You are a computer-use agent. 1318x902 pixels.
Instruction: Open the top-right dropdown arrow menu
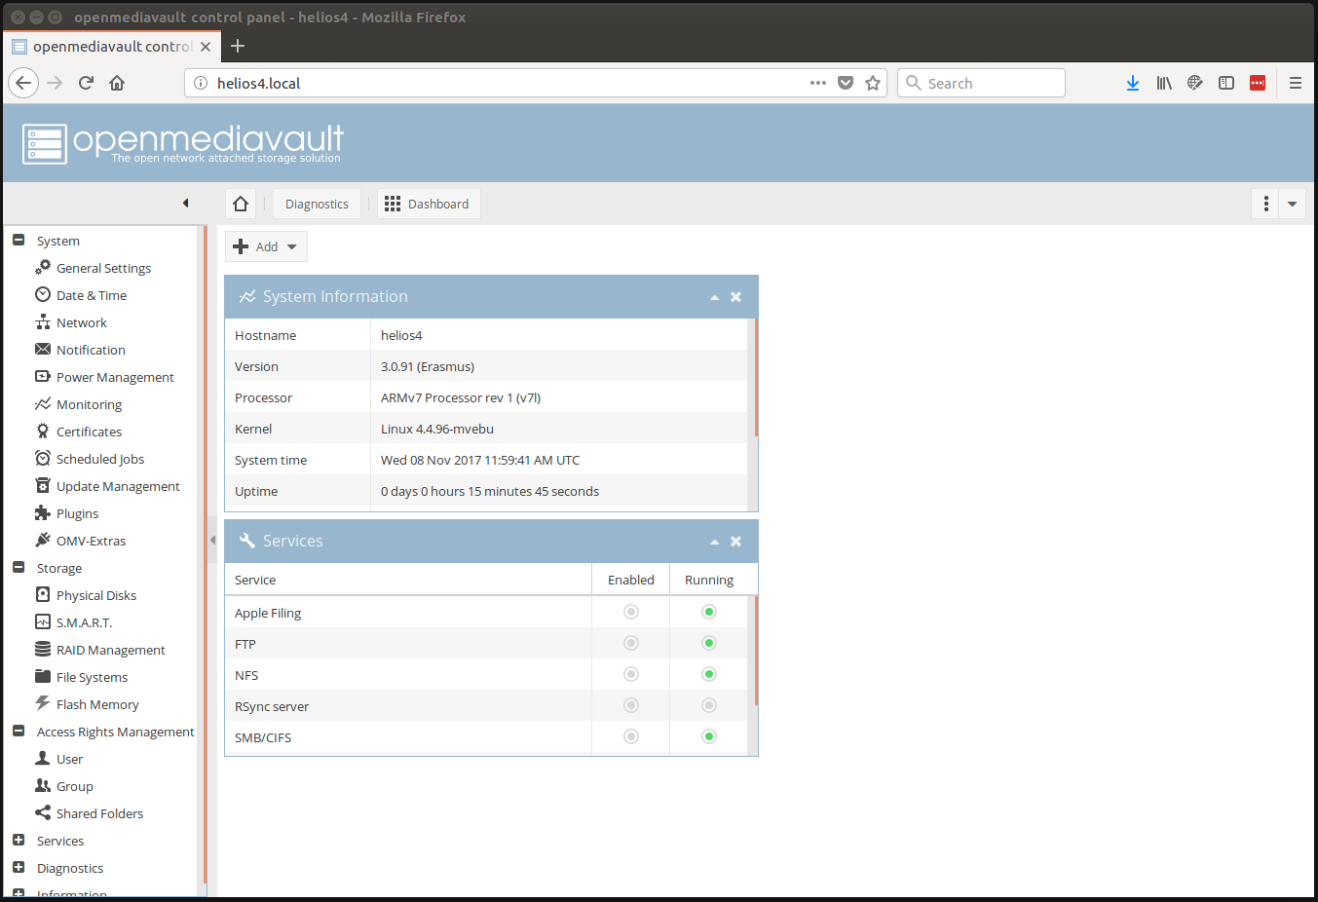pos(1292,204)
